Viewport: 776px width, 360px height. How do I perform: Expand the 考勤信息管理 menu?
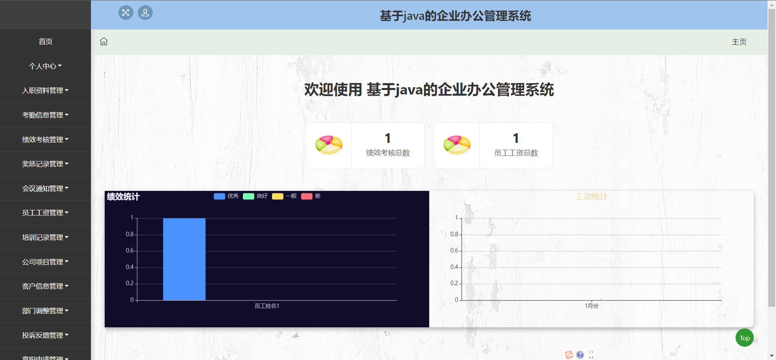pyautogui.click(x=45, y=115)
